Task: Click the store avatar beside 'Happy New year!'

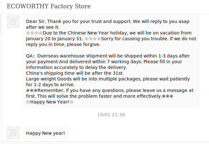Action: tap(13, 133)
